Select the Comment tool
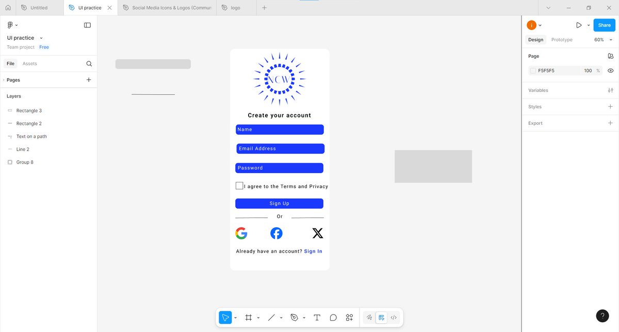The image size is (619, 332). pyautogui.click(x=333, y=318)
